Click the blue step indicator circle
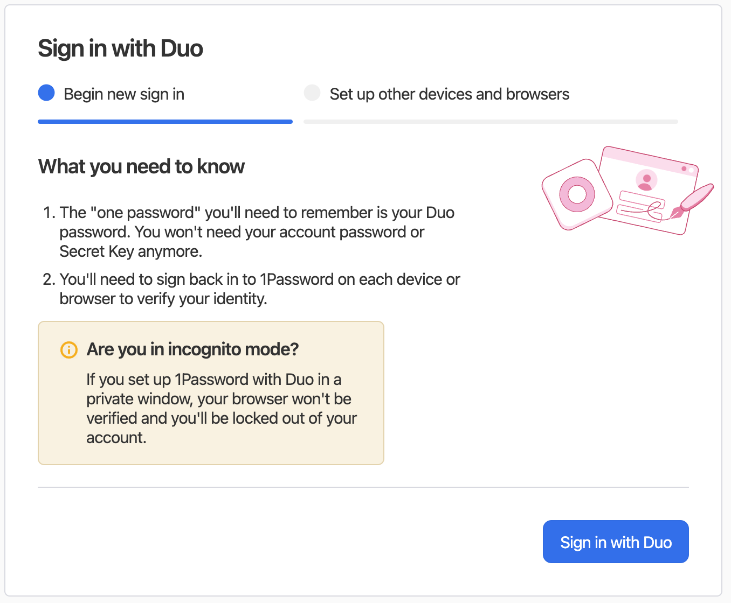 click(x=46, y=93)
